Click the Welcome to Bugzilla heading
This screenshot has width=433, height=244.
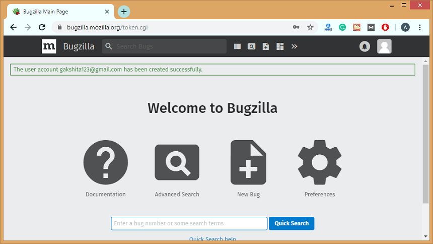point(212,108)
